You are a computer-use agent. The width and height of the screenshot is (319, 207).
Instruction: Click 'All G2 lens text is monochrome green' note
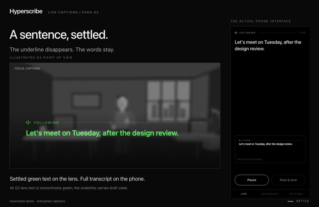[69, 188]
